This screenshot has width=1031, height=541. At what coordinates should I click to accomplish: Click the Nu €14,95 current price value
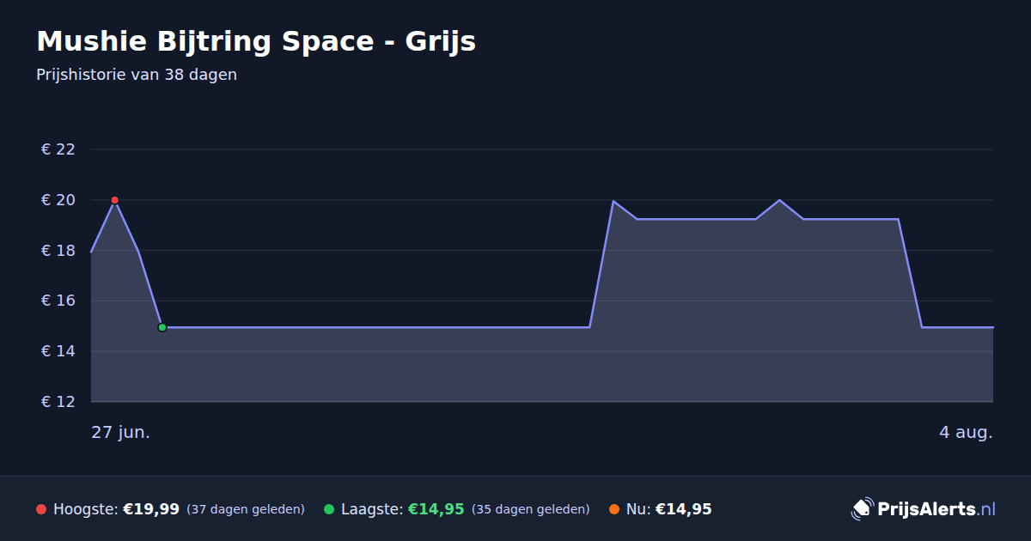[x=684, y=509]
